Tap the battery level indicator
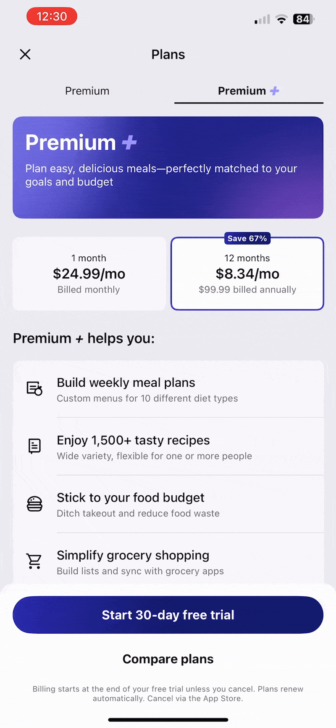The width and height of the screenshot is (336, 728). pyautogui.click(x=303, y=19)
